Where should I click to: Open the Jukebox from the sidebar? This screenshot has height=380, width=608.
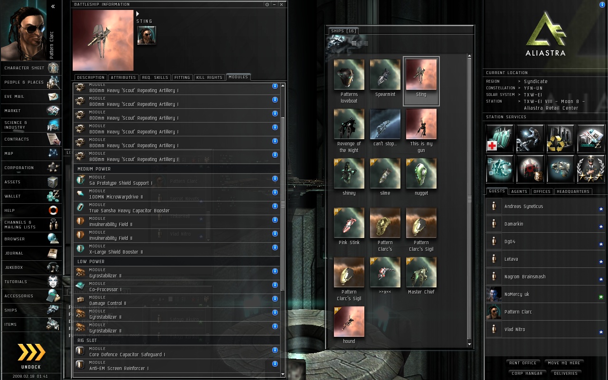31,267
